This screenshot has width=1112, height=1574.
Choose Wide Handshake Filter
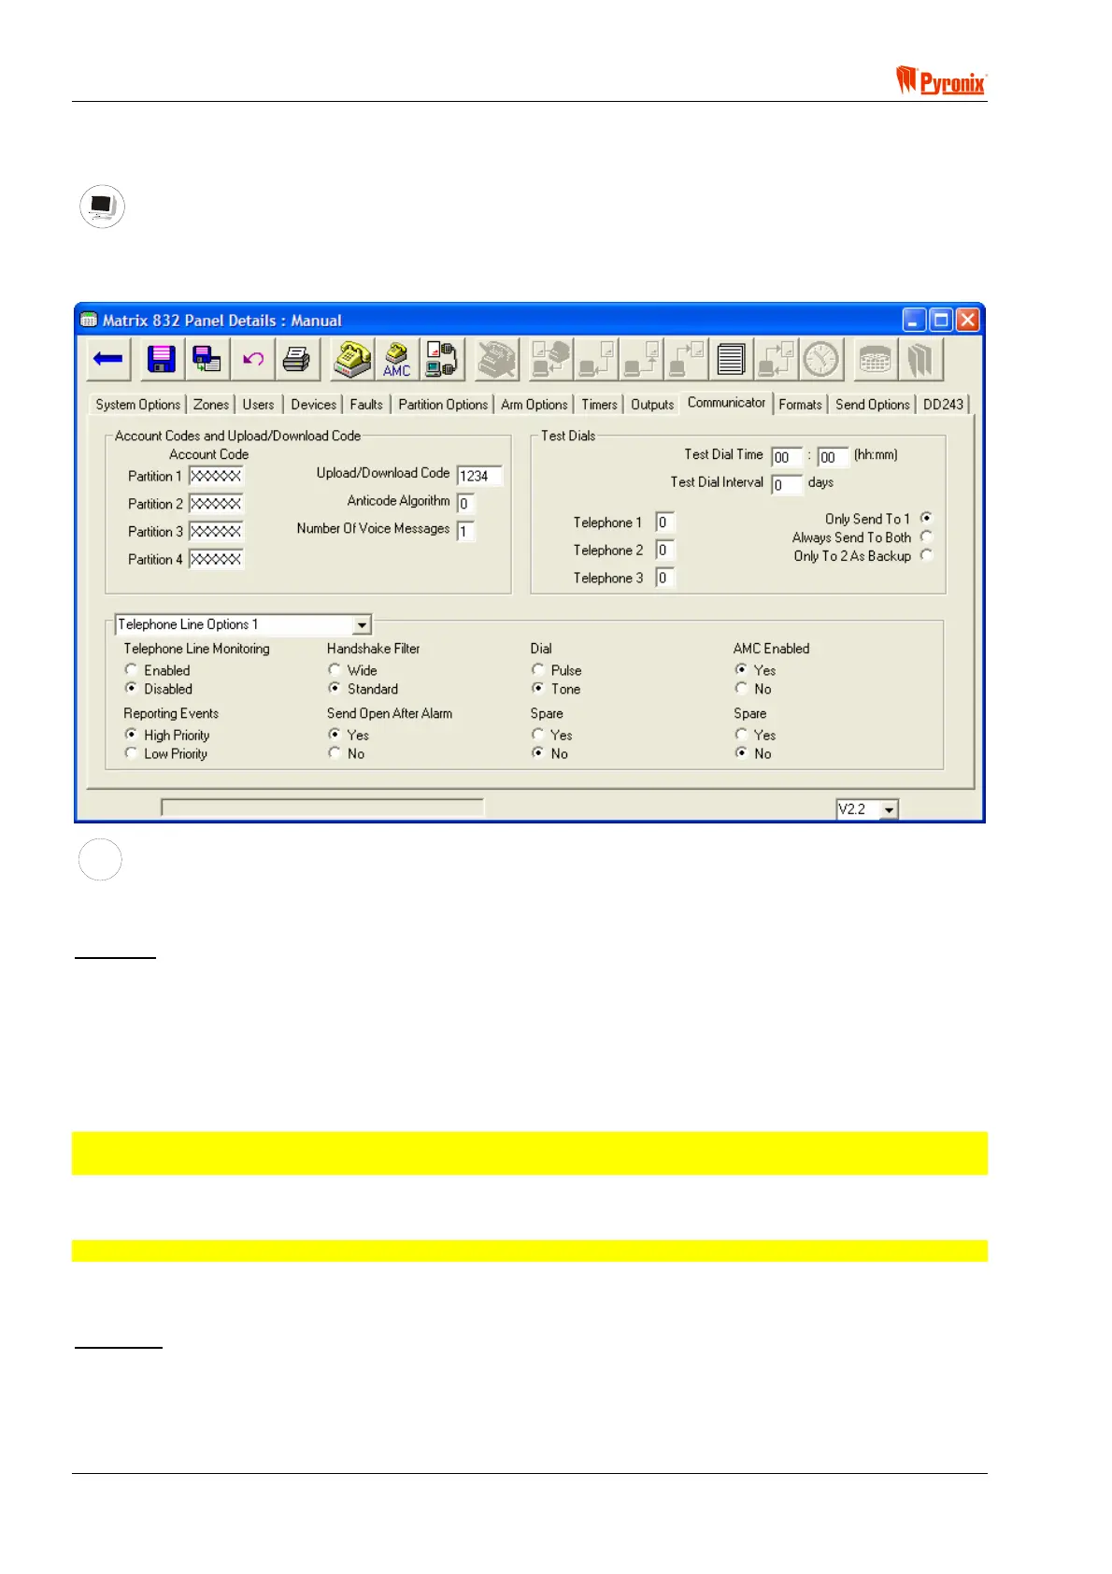[335, 670]
